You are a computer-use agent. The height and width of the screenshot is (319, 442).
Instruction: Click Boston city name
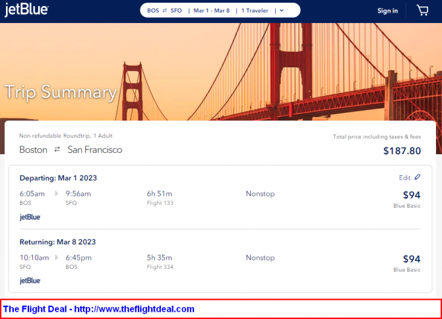[33, 150]
